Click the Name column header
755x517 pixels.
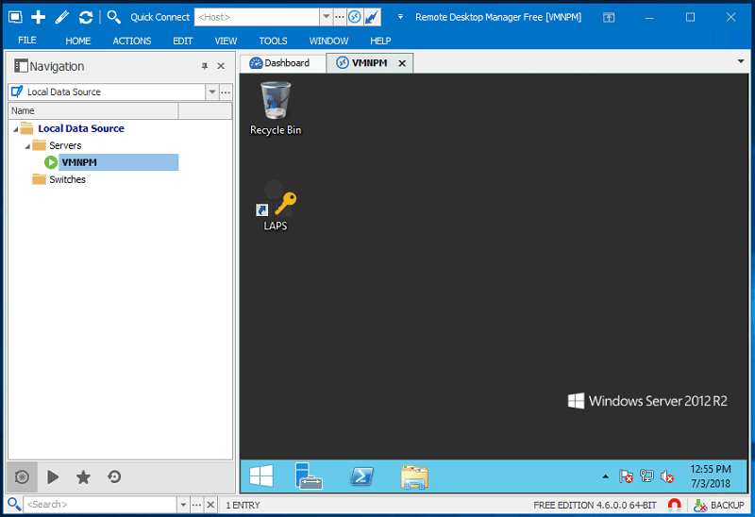click(93, 110)
